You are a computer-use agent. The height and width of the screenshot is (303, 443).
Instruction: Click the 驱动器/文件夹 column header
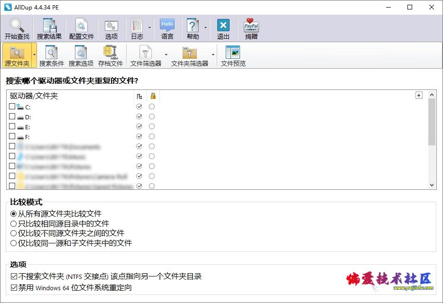pyautogui.click(x=70, y=96)
